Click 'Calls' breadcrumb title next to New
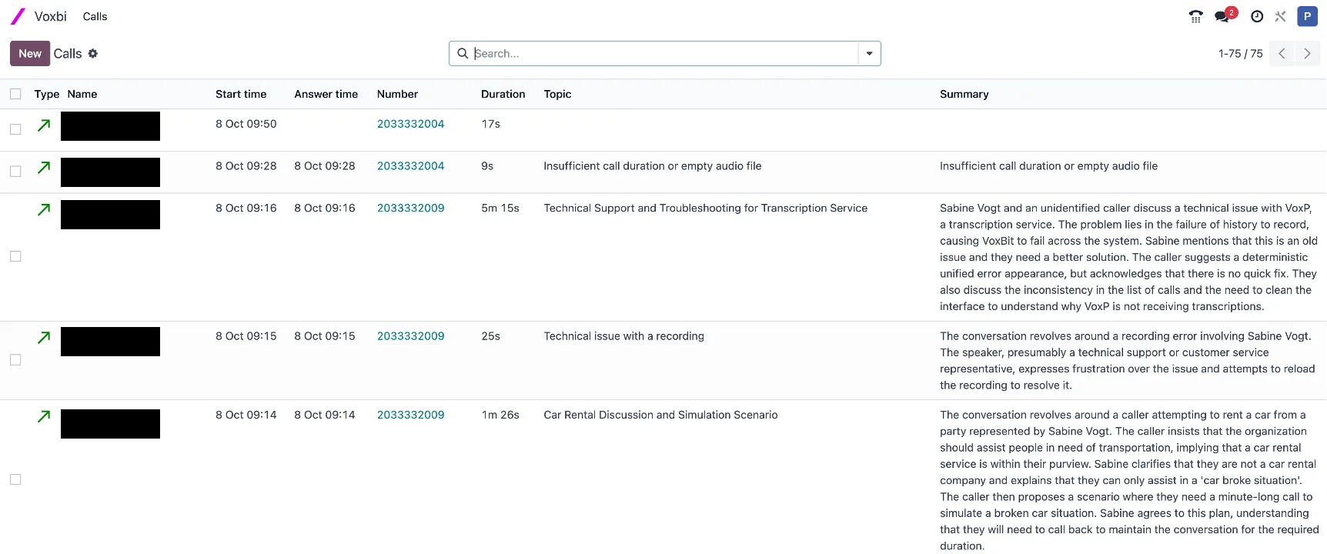This screenshot has width=1327, height=554. (68, 54)
